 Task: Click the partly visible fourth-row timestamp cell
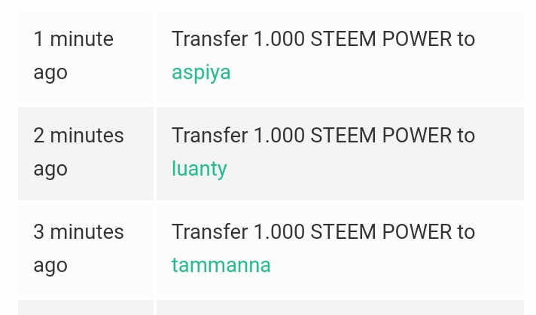point(86,307)
